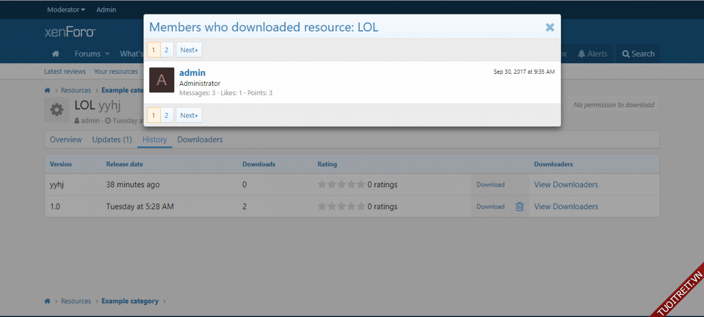
Task: Delete version 1.0 using trash icon
Action: [520, 206]
